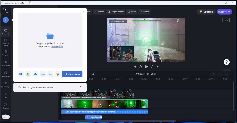Import from OneDrive
This screenshot has width=237, height=123.
(35, 74)
